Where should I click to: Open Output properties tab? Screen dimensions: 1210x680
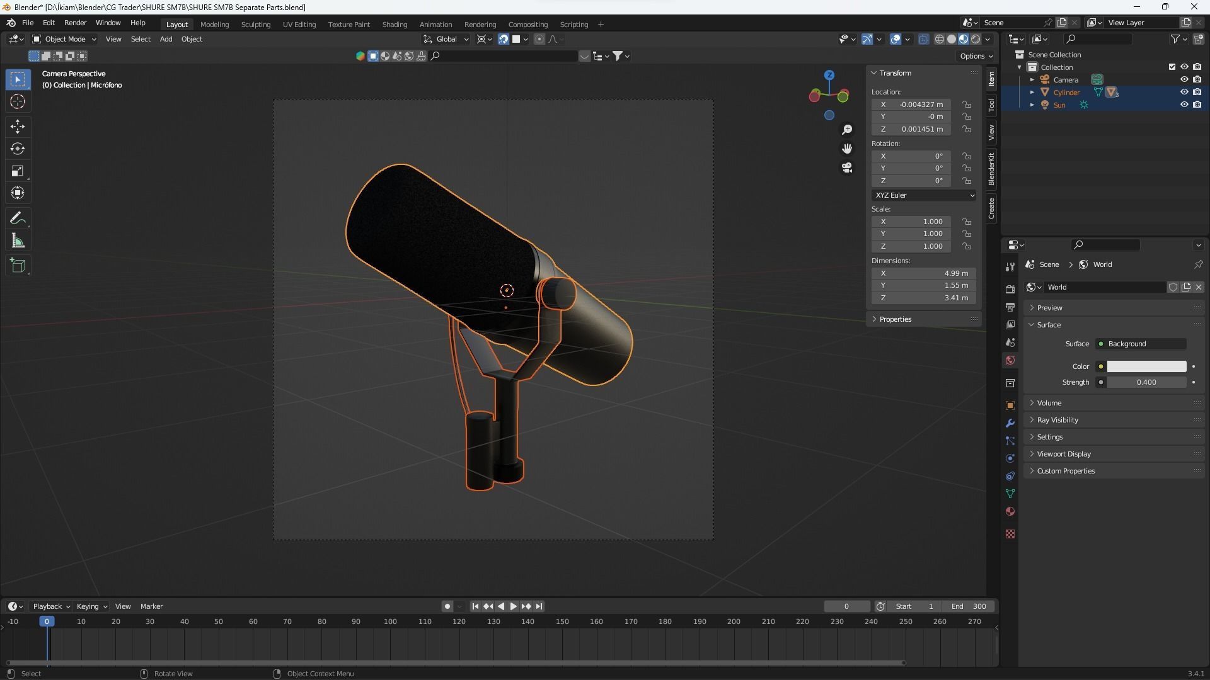1010,307
